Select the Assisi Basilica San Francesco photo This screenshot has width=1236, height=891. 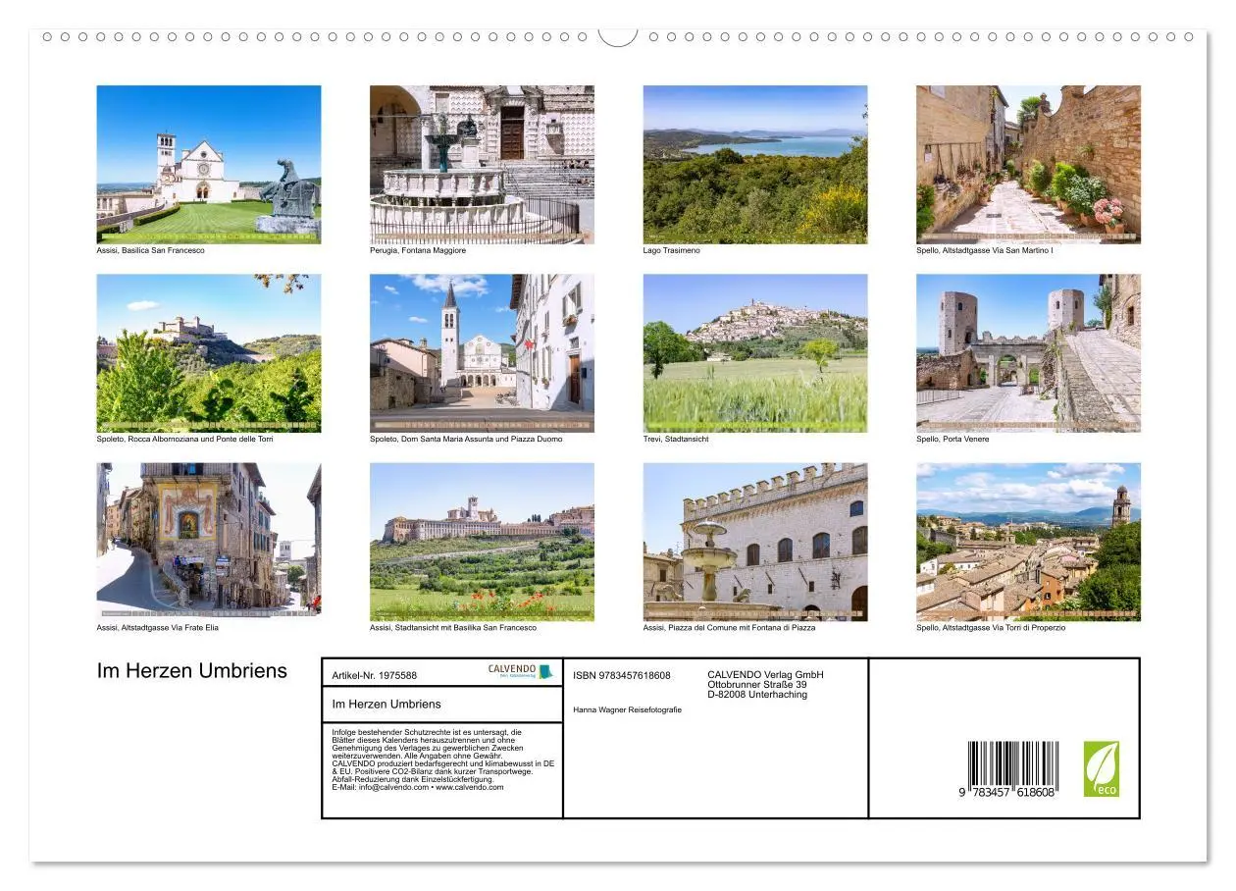208,164
